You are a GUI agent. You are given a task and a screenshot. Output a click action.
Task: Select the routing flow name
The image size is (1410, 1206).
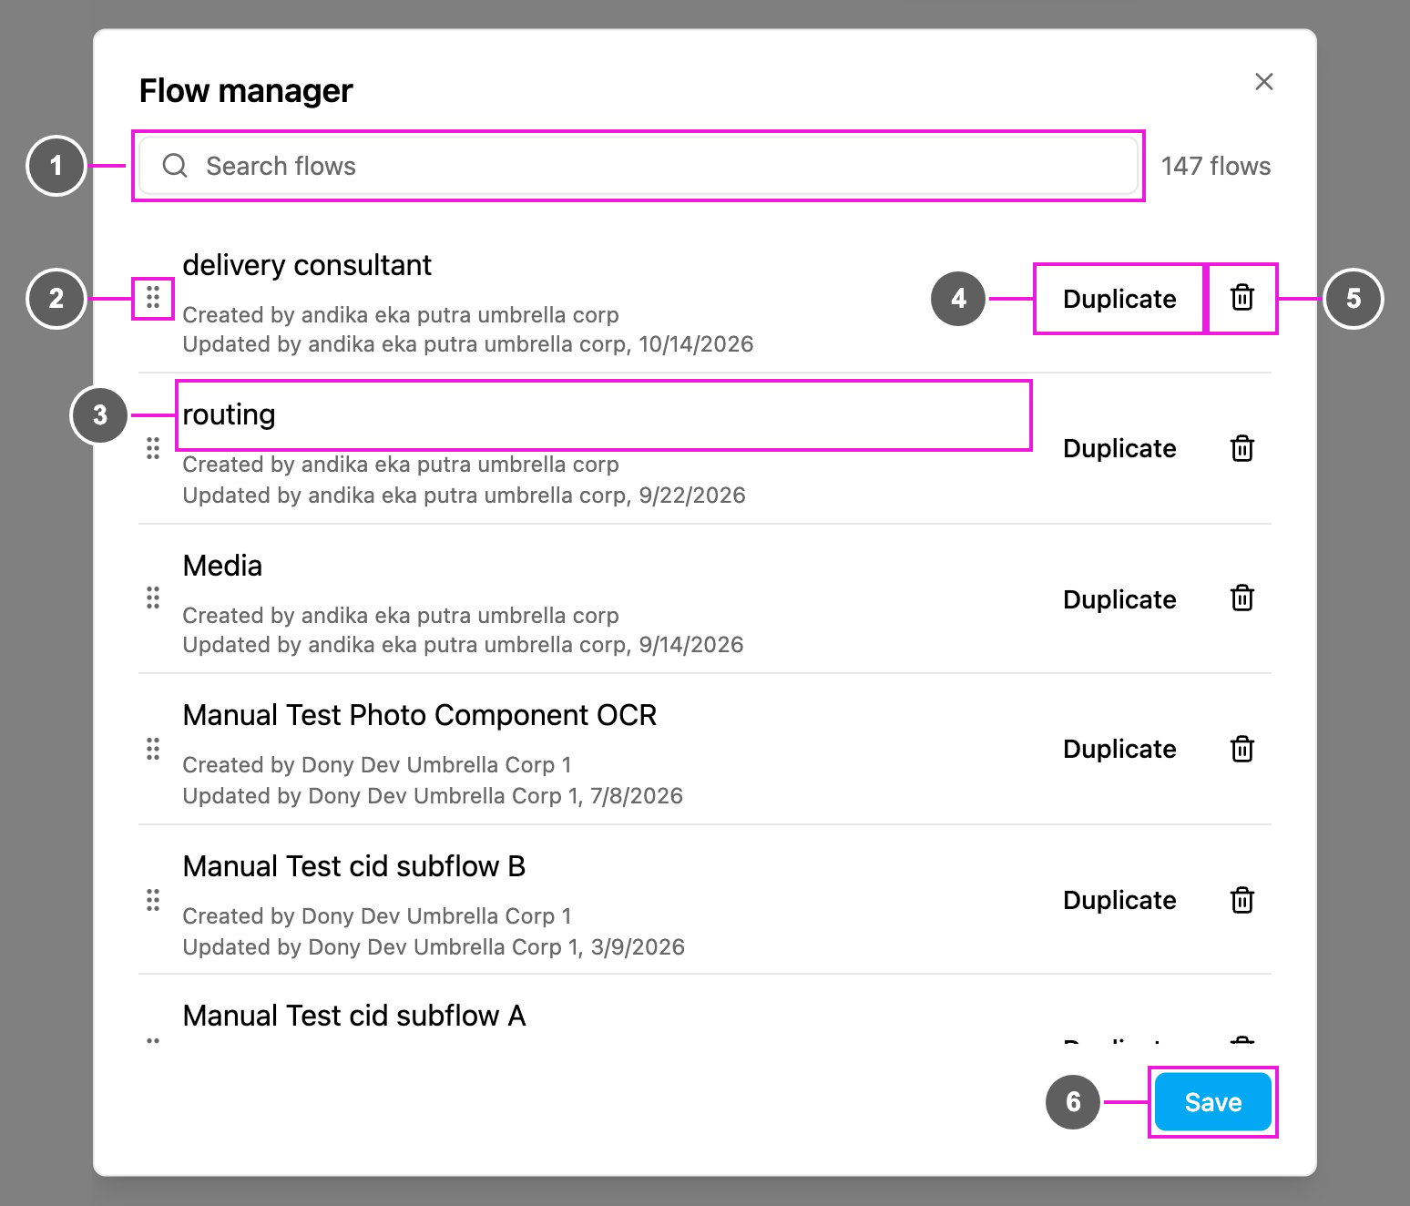(229, 414)
